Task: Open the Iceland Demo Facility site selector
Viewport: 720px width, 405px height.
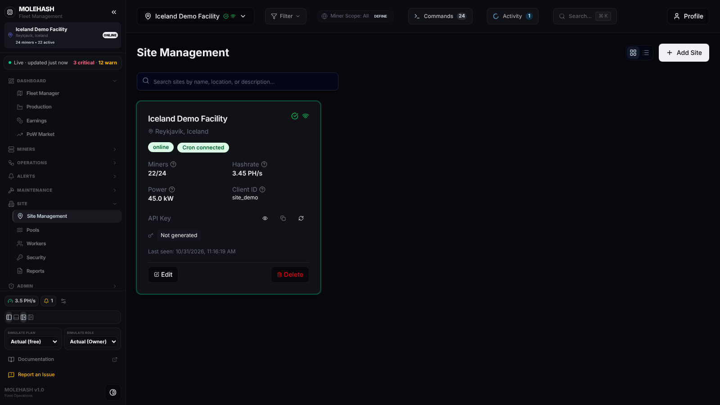Action: coord(195,16)
